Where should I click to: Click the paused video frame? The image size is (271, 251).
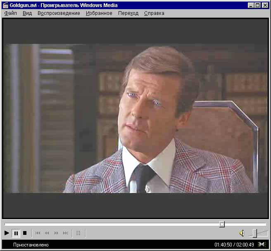(x=135, y=118)
